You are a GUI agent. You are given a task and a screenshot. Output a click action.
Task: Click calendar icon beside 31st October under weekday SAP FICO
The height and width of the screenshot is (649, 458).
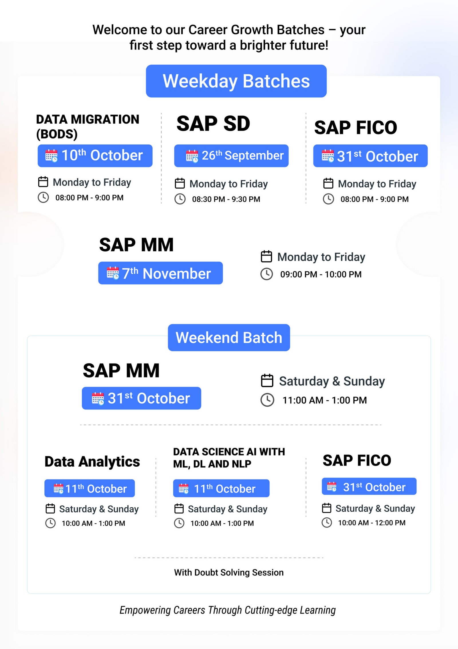coord(327,156)
